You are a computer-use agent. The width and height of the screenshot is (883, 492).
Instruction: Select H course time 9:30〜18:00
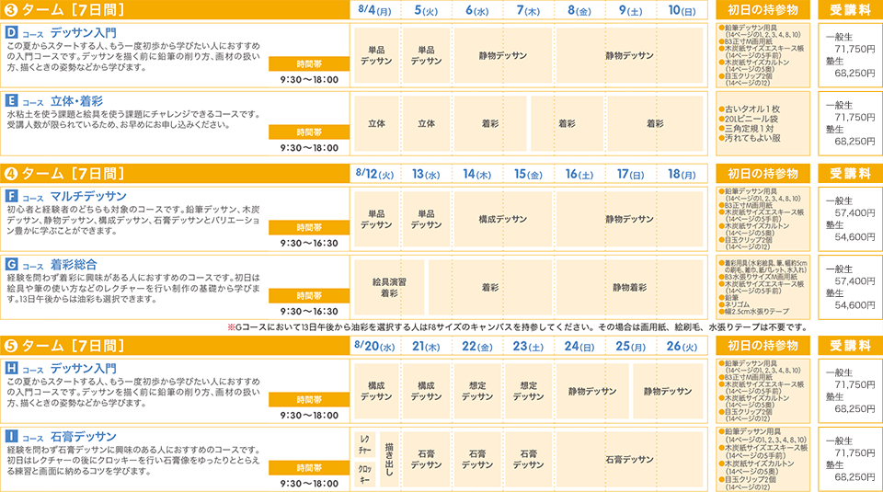pos(309,416)
